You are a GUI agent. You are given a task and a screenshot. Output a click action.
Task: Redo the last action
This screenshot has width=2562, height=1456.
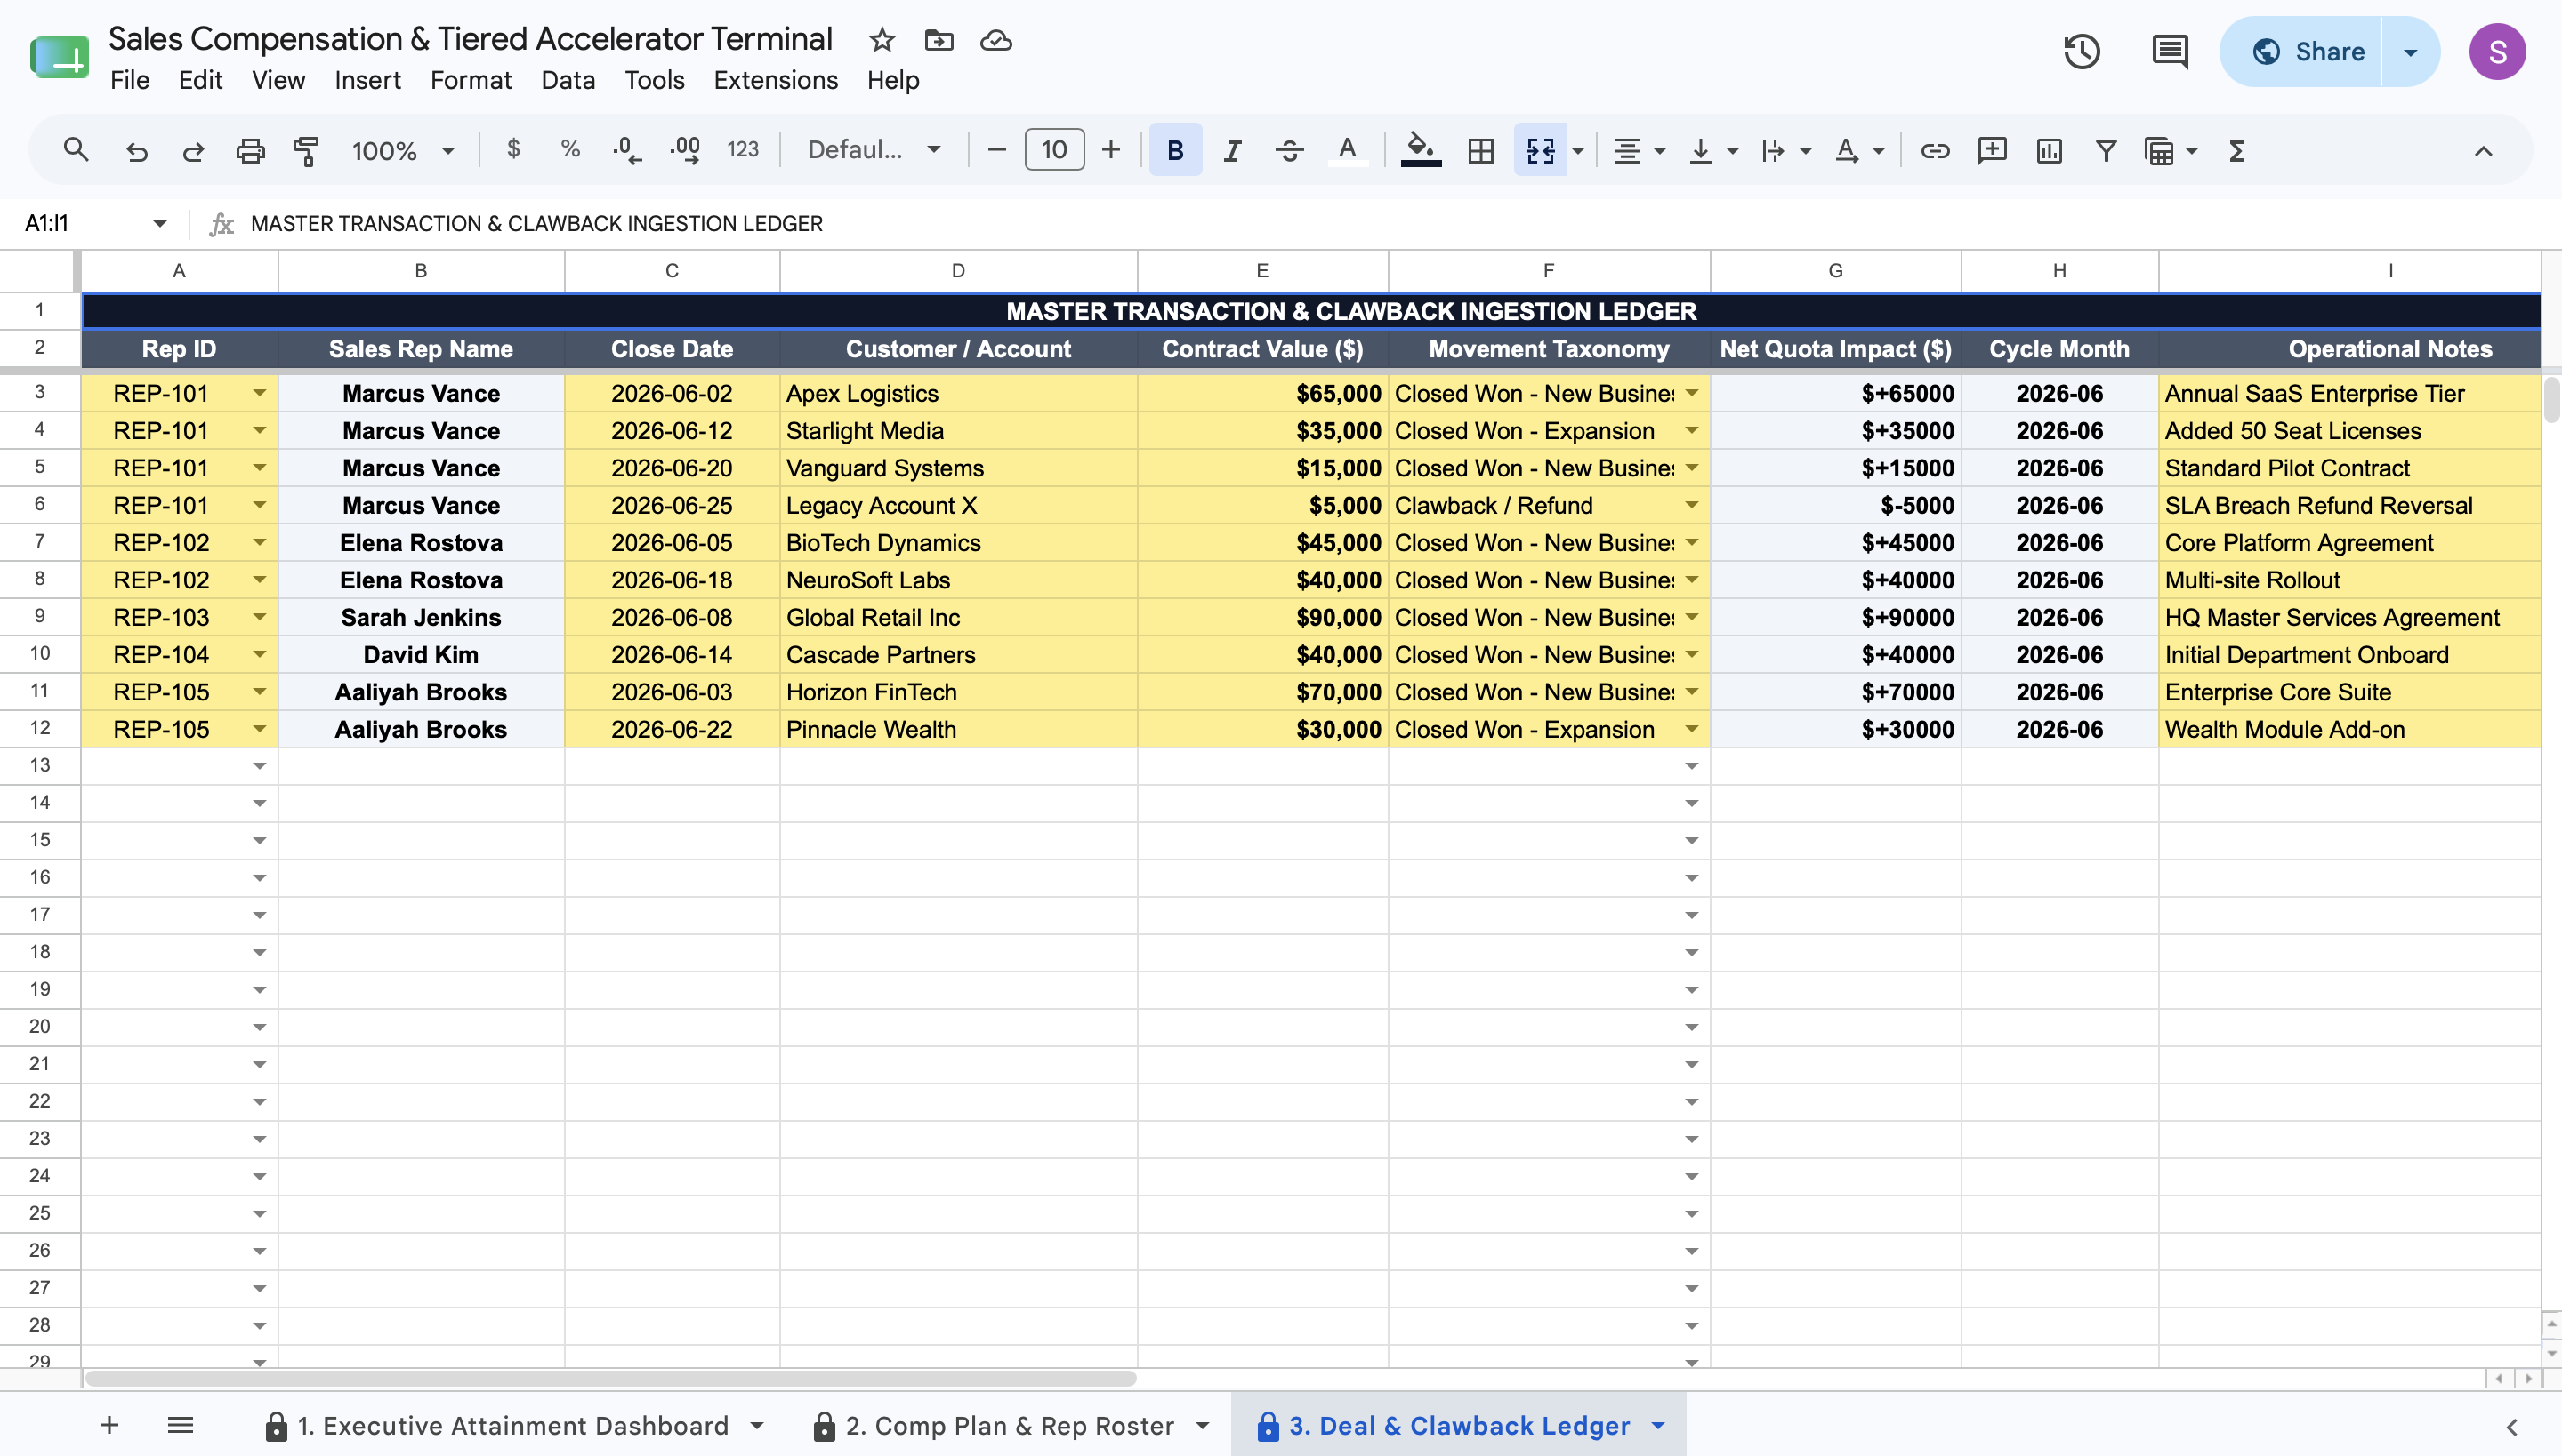point(193,151)
